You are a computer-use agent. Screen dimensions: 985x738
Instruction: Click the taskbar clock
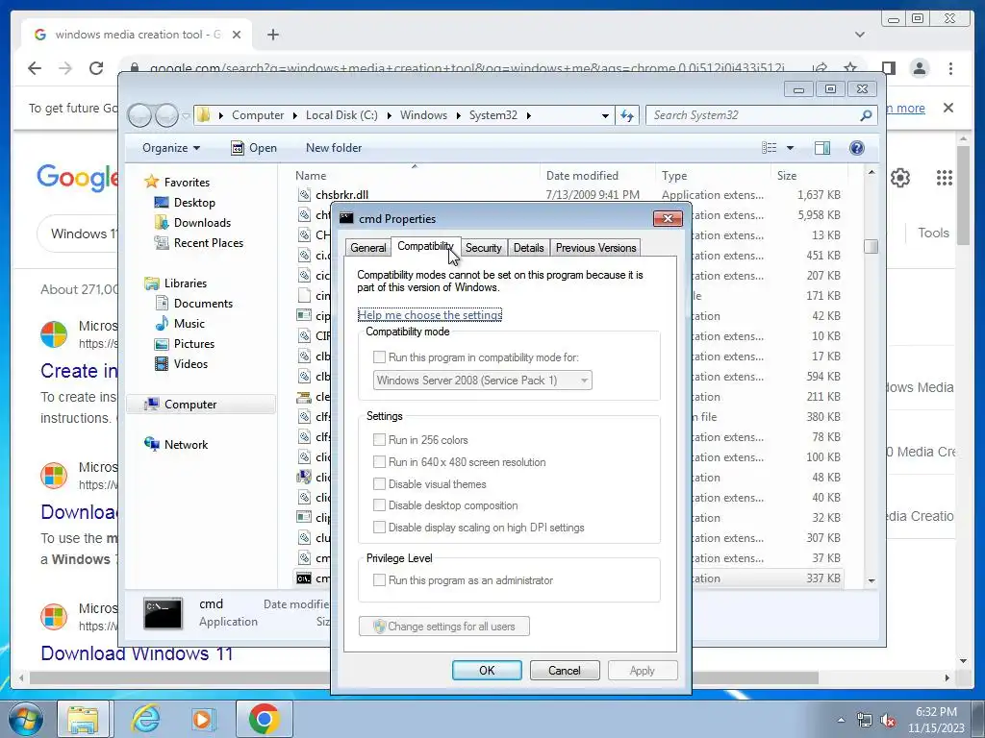(x=936, y=720)
